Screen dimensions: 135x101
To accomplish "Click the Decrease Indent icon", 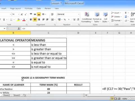I will 43,19.
